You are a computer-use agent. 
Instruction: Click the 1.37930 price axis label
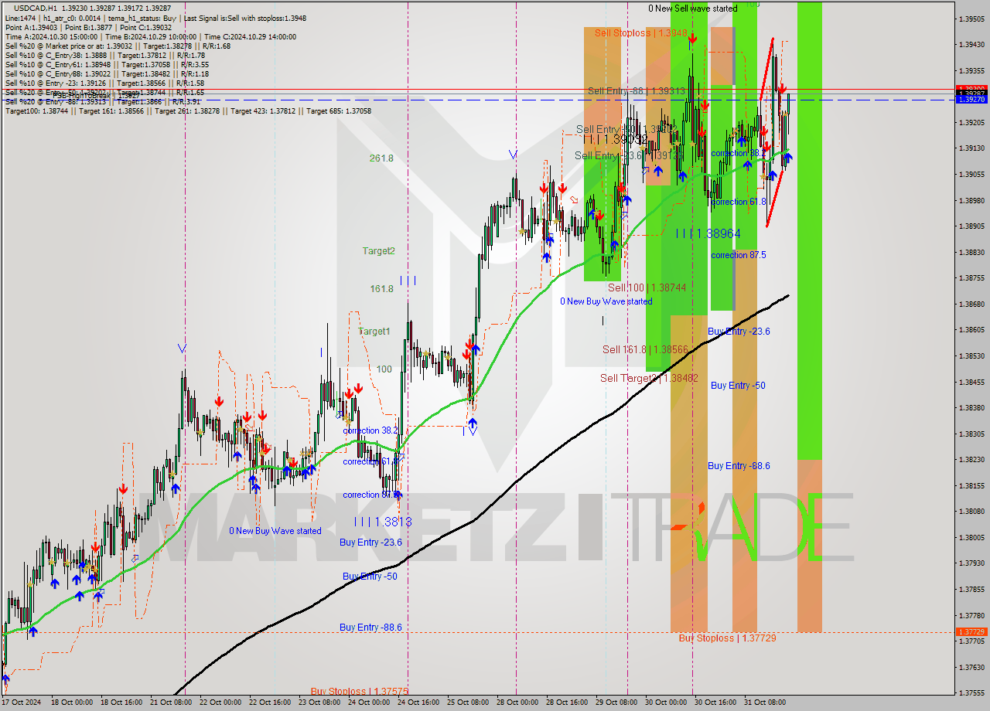(971, 563)
